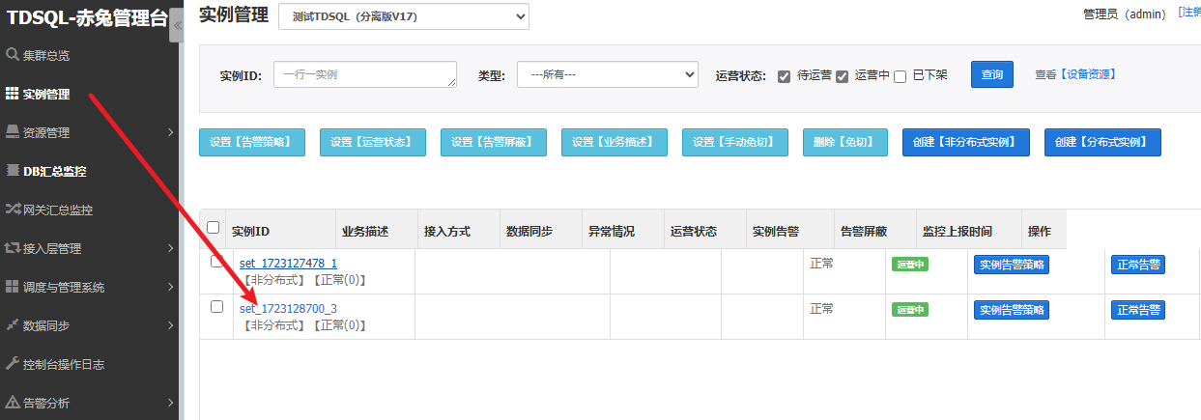This screenshot has height=420, width=1201.
Task: Click the 运营中 badge for set_1723127478_1
Action: pos(909,264)
